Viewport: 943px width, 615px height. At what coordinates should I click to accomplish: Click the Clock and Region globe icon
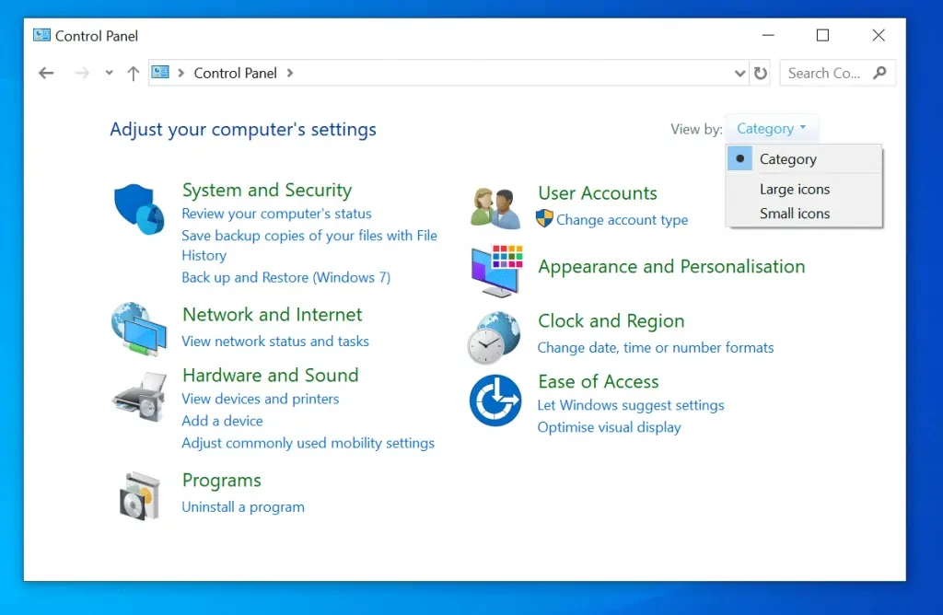click(495, 337)
